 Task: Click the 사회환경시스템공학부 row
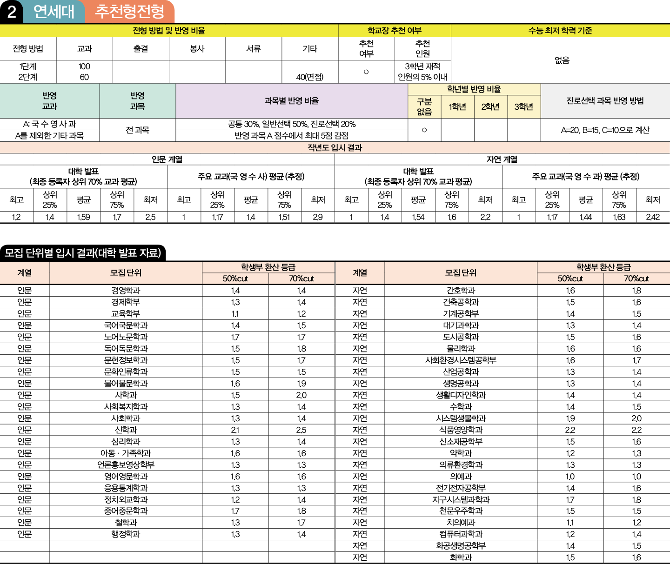502,360
